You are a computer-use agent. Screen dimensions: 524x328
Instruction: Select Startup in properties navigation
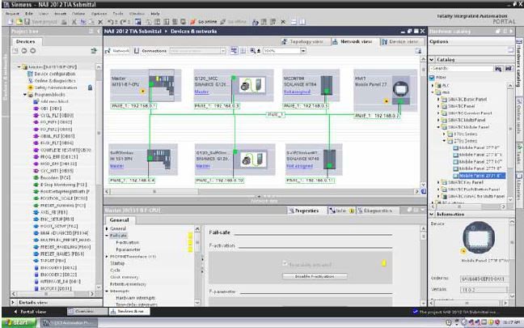coord(117,263)
